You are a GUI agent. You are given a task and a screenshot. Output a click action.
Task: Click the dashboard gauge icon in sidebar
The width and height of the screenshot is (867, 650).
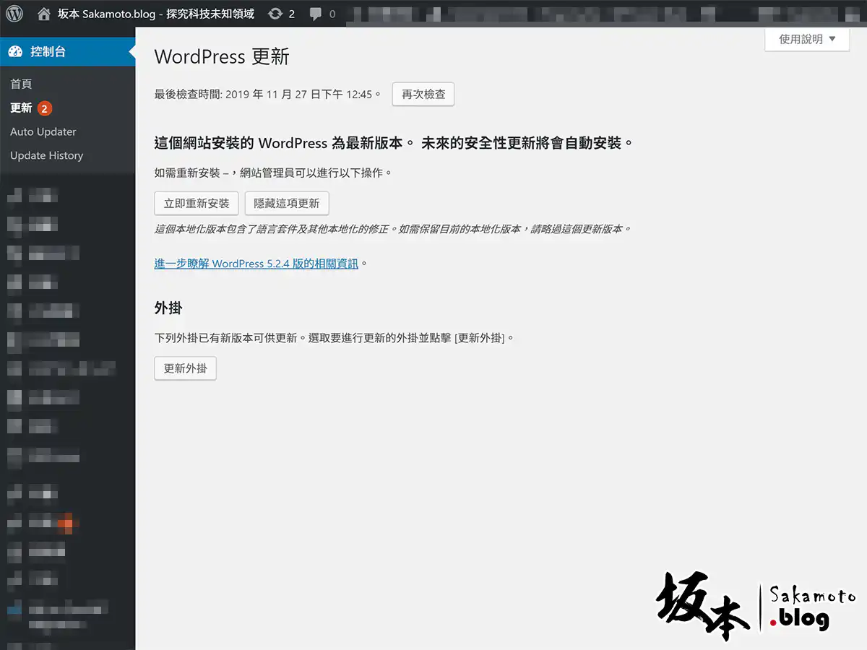[15, 52]
